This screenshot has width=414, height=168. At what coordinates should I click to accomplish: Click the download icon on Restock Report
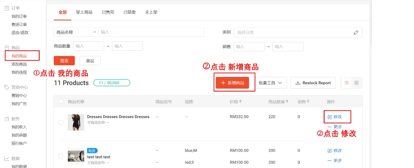pyautogui.click(x=298, y=83)
